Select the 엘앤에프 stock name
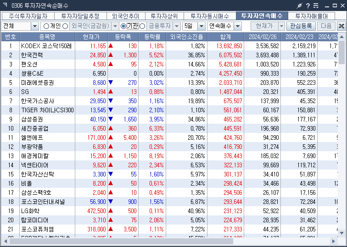The height and width of the screenshot is (247, 347). point(32,137)
